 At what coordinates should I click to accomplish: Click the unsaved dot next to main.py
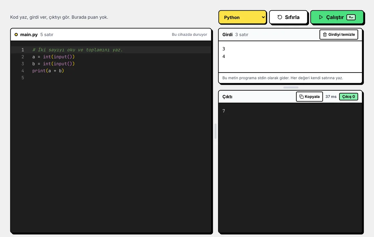point(16,35)
